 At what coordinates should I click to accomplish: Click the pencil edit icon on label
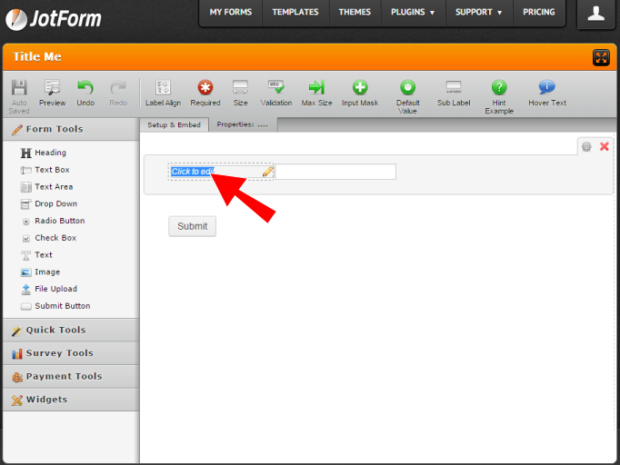point(267,172)
